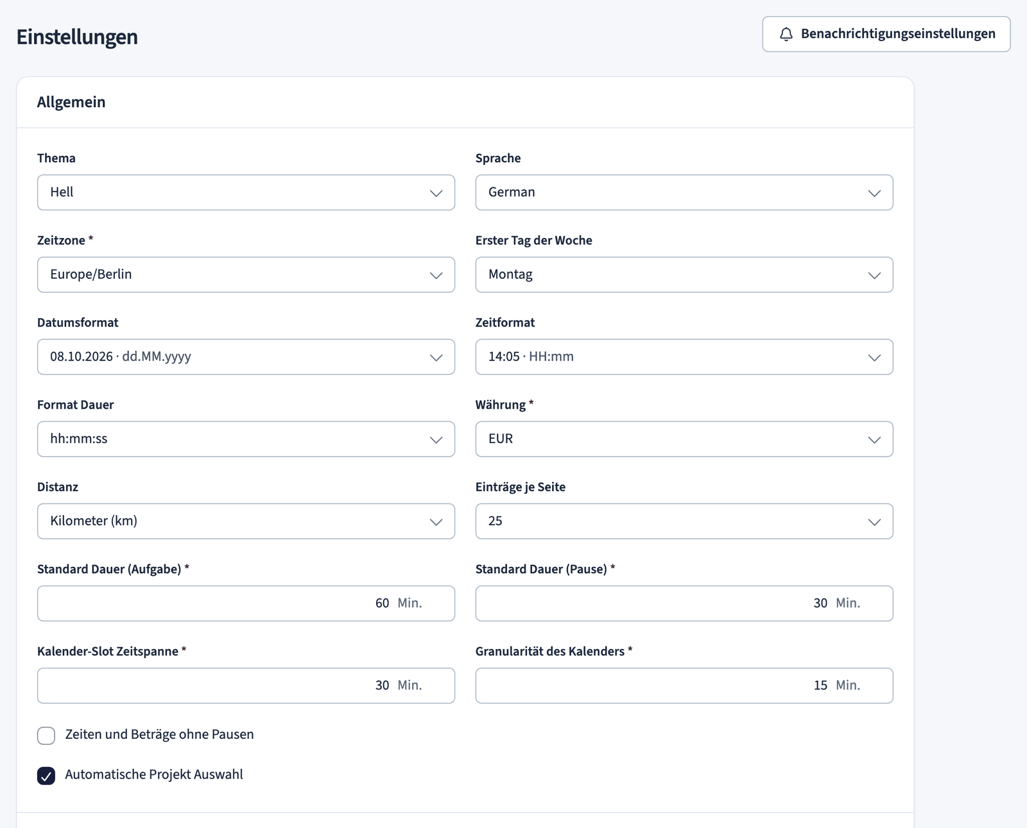The height and width of the screenshot is (828, 1027).
Task: Enable Zeiten und Beträge ohne Pausen checkbox
Action: 46,736
